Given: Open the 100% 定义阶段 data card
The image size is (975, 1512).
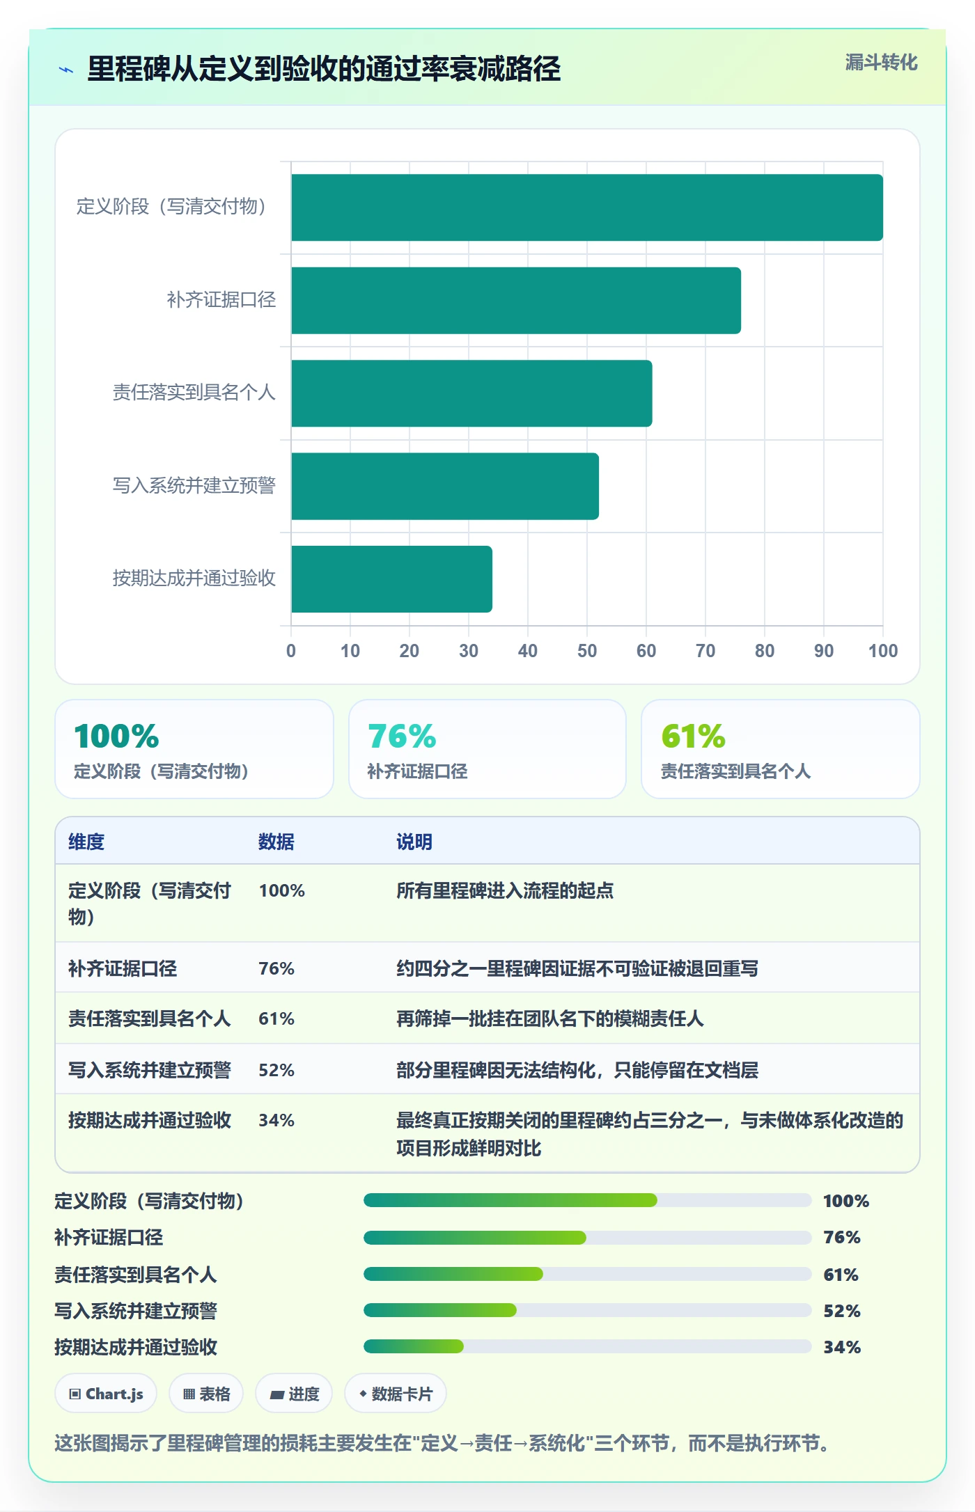Looking at the screenshot, I should [194, 749].
